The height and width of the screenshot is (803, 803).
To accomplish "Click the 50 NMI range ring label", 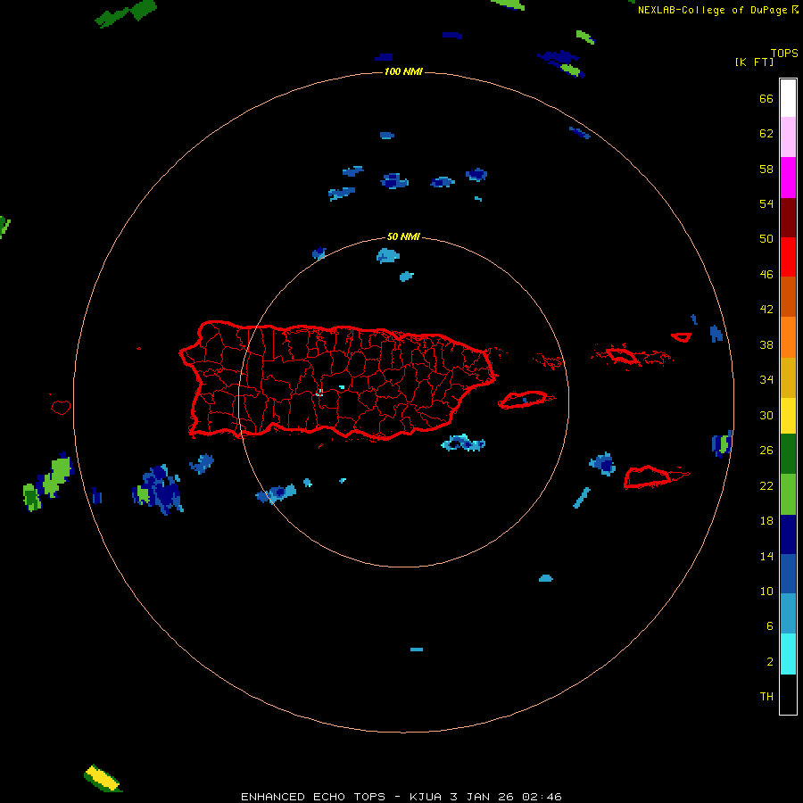I will pyautogui.click(x=403, y=236).
